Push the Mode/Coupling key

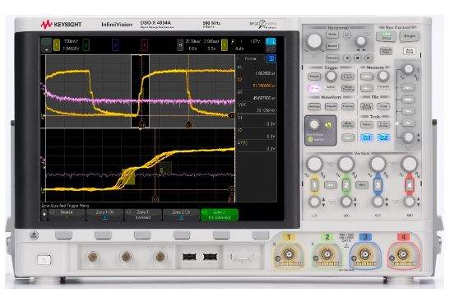tap(348, 88)
